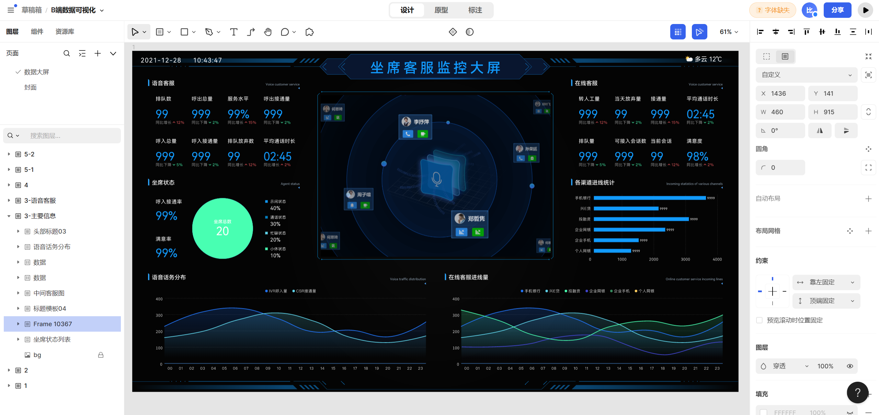The height and width of the screenshot is (415, 879).
Task: Click the 分享 share button
Action: [x=837, y=10]
